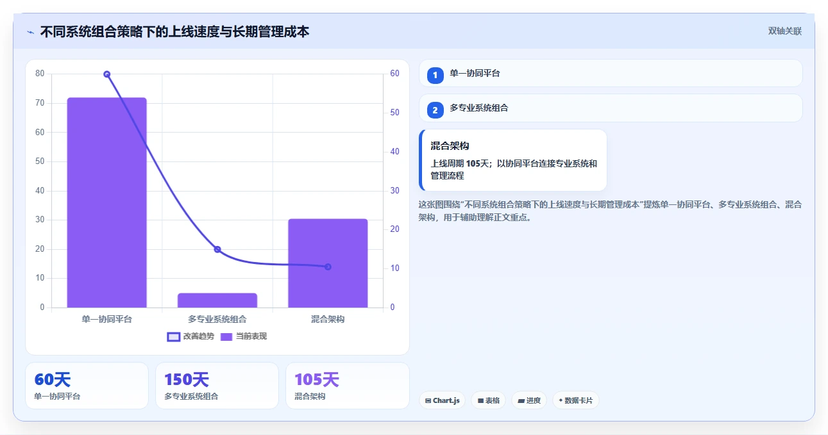
Task: Click the tall 单一协同平台 bar
Action: click(x=107, y=202)
